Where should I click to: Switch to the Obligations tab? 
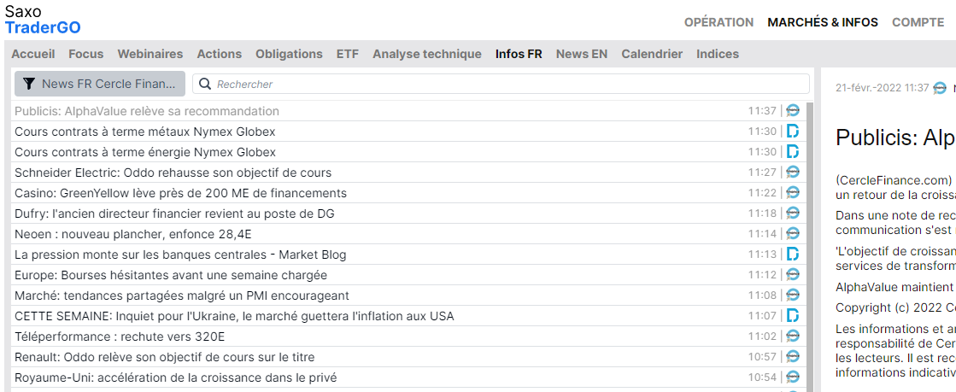click(289, 54)
